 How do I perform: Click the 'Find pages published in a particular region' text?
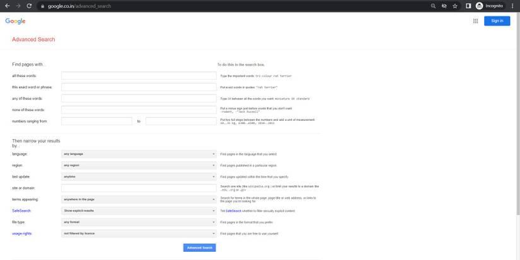pos(249,166)
